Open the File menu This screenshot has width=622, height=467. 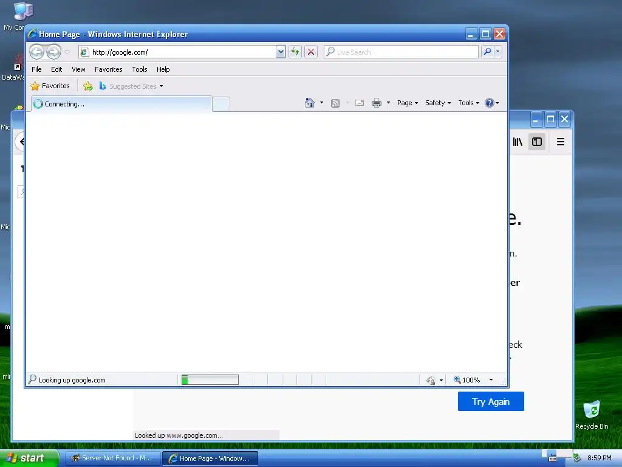coord(36,69)
